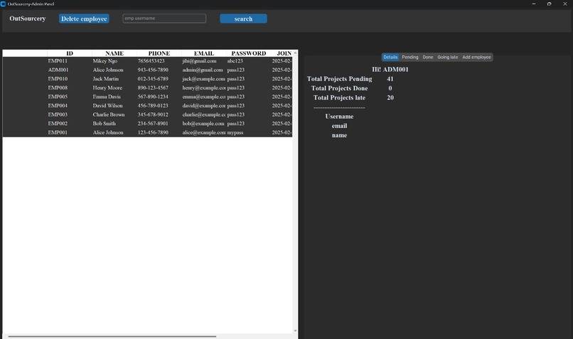Select the 890-123-4567 phone cell
The width and height of the screenshot is (573, 339).
[x=153, y=87]
